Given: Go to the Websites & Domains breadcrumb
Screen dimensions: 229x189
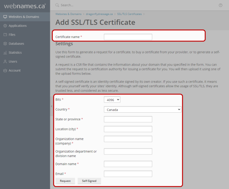Looking at the screenshot, I should (68, 14).
